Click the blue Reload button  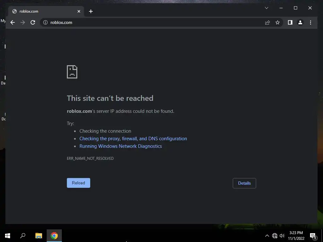click(x=79, y=183)
